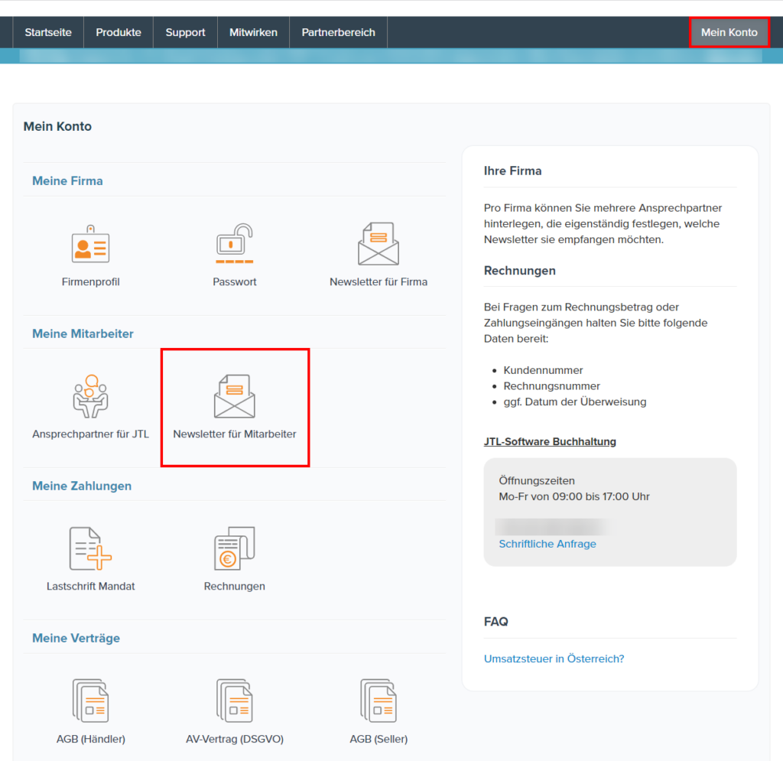The image size is (783, 761).
Task: Click the AV-Vertrag (DSGVO) document icon
Action: point(234,701)
